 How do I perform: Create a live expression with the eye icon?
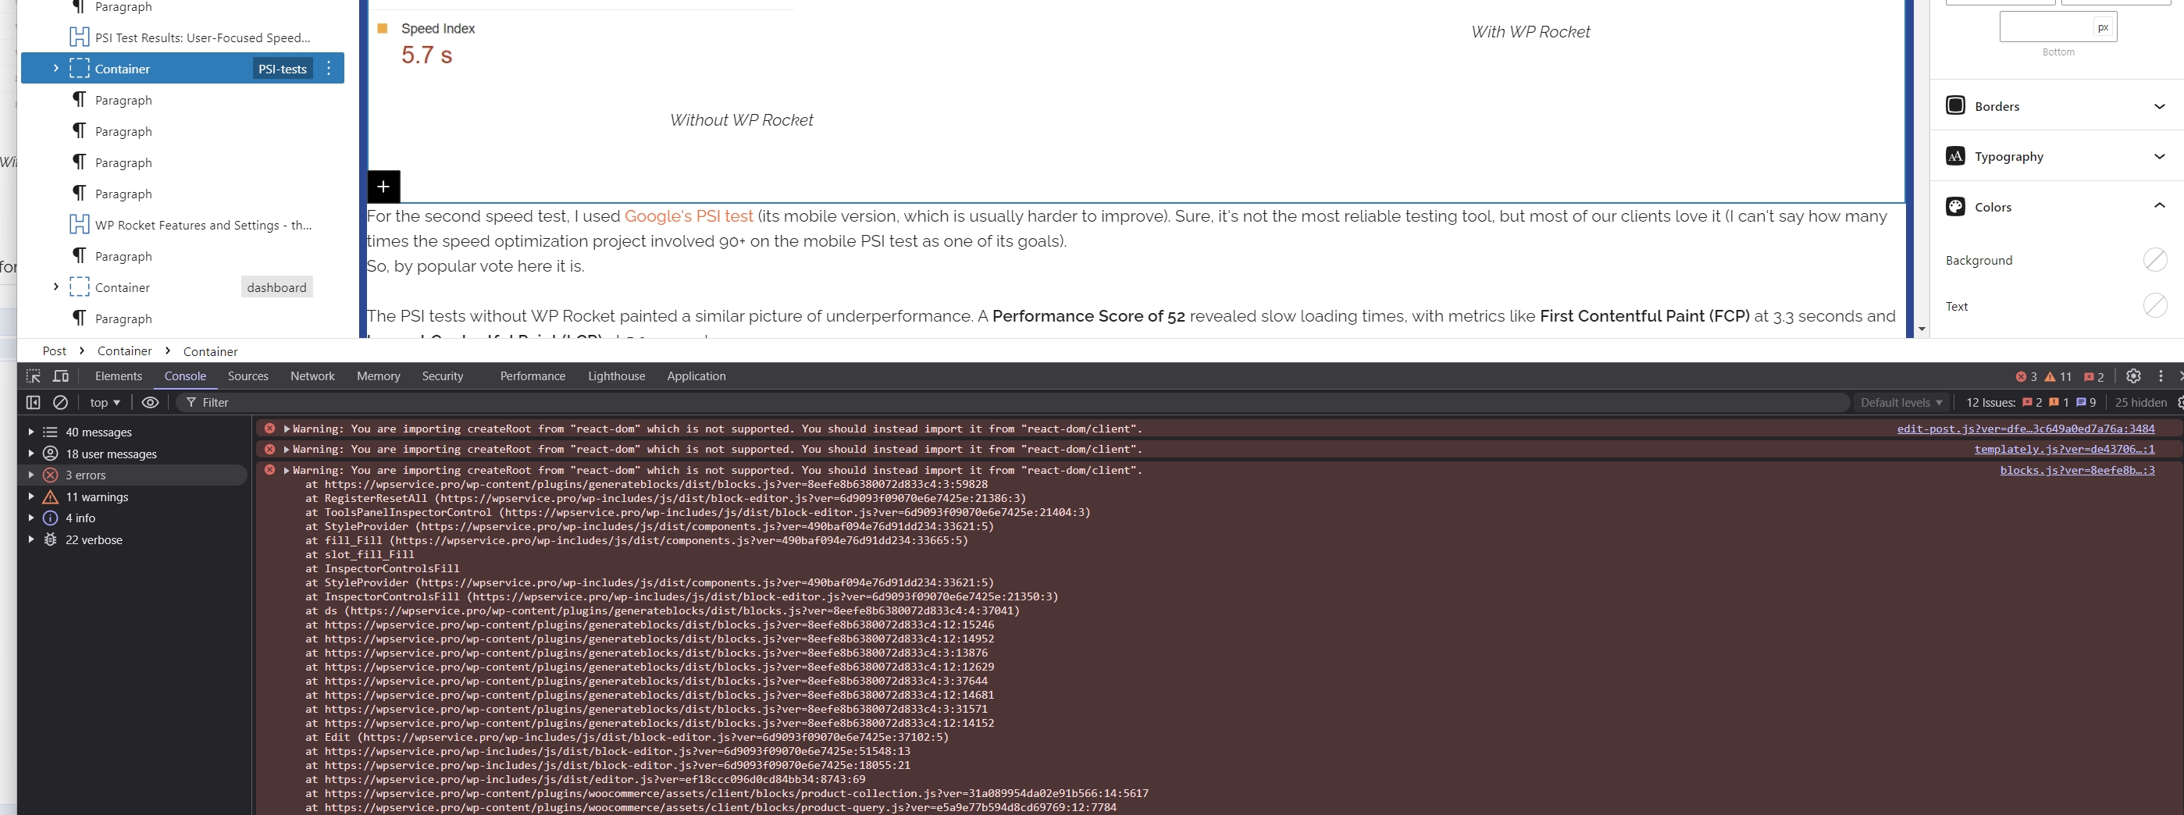tap(150, 402)
